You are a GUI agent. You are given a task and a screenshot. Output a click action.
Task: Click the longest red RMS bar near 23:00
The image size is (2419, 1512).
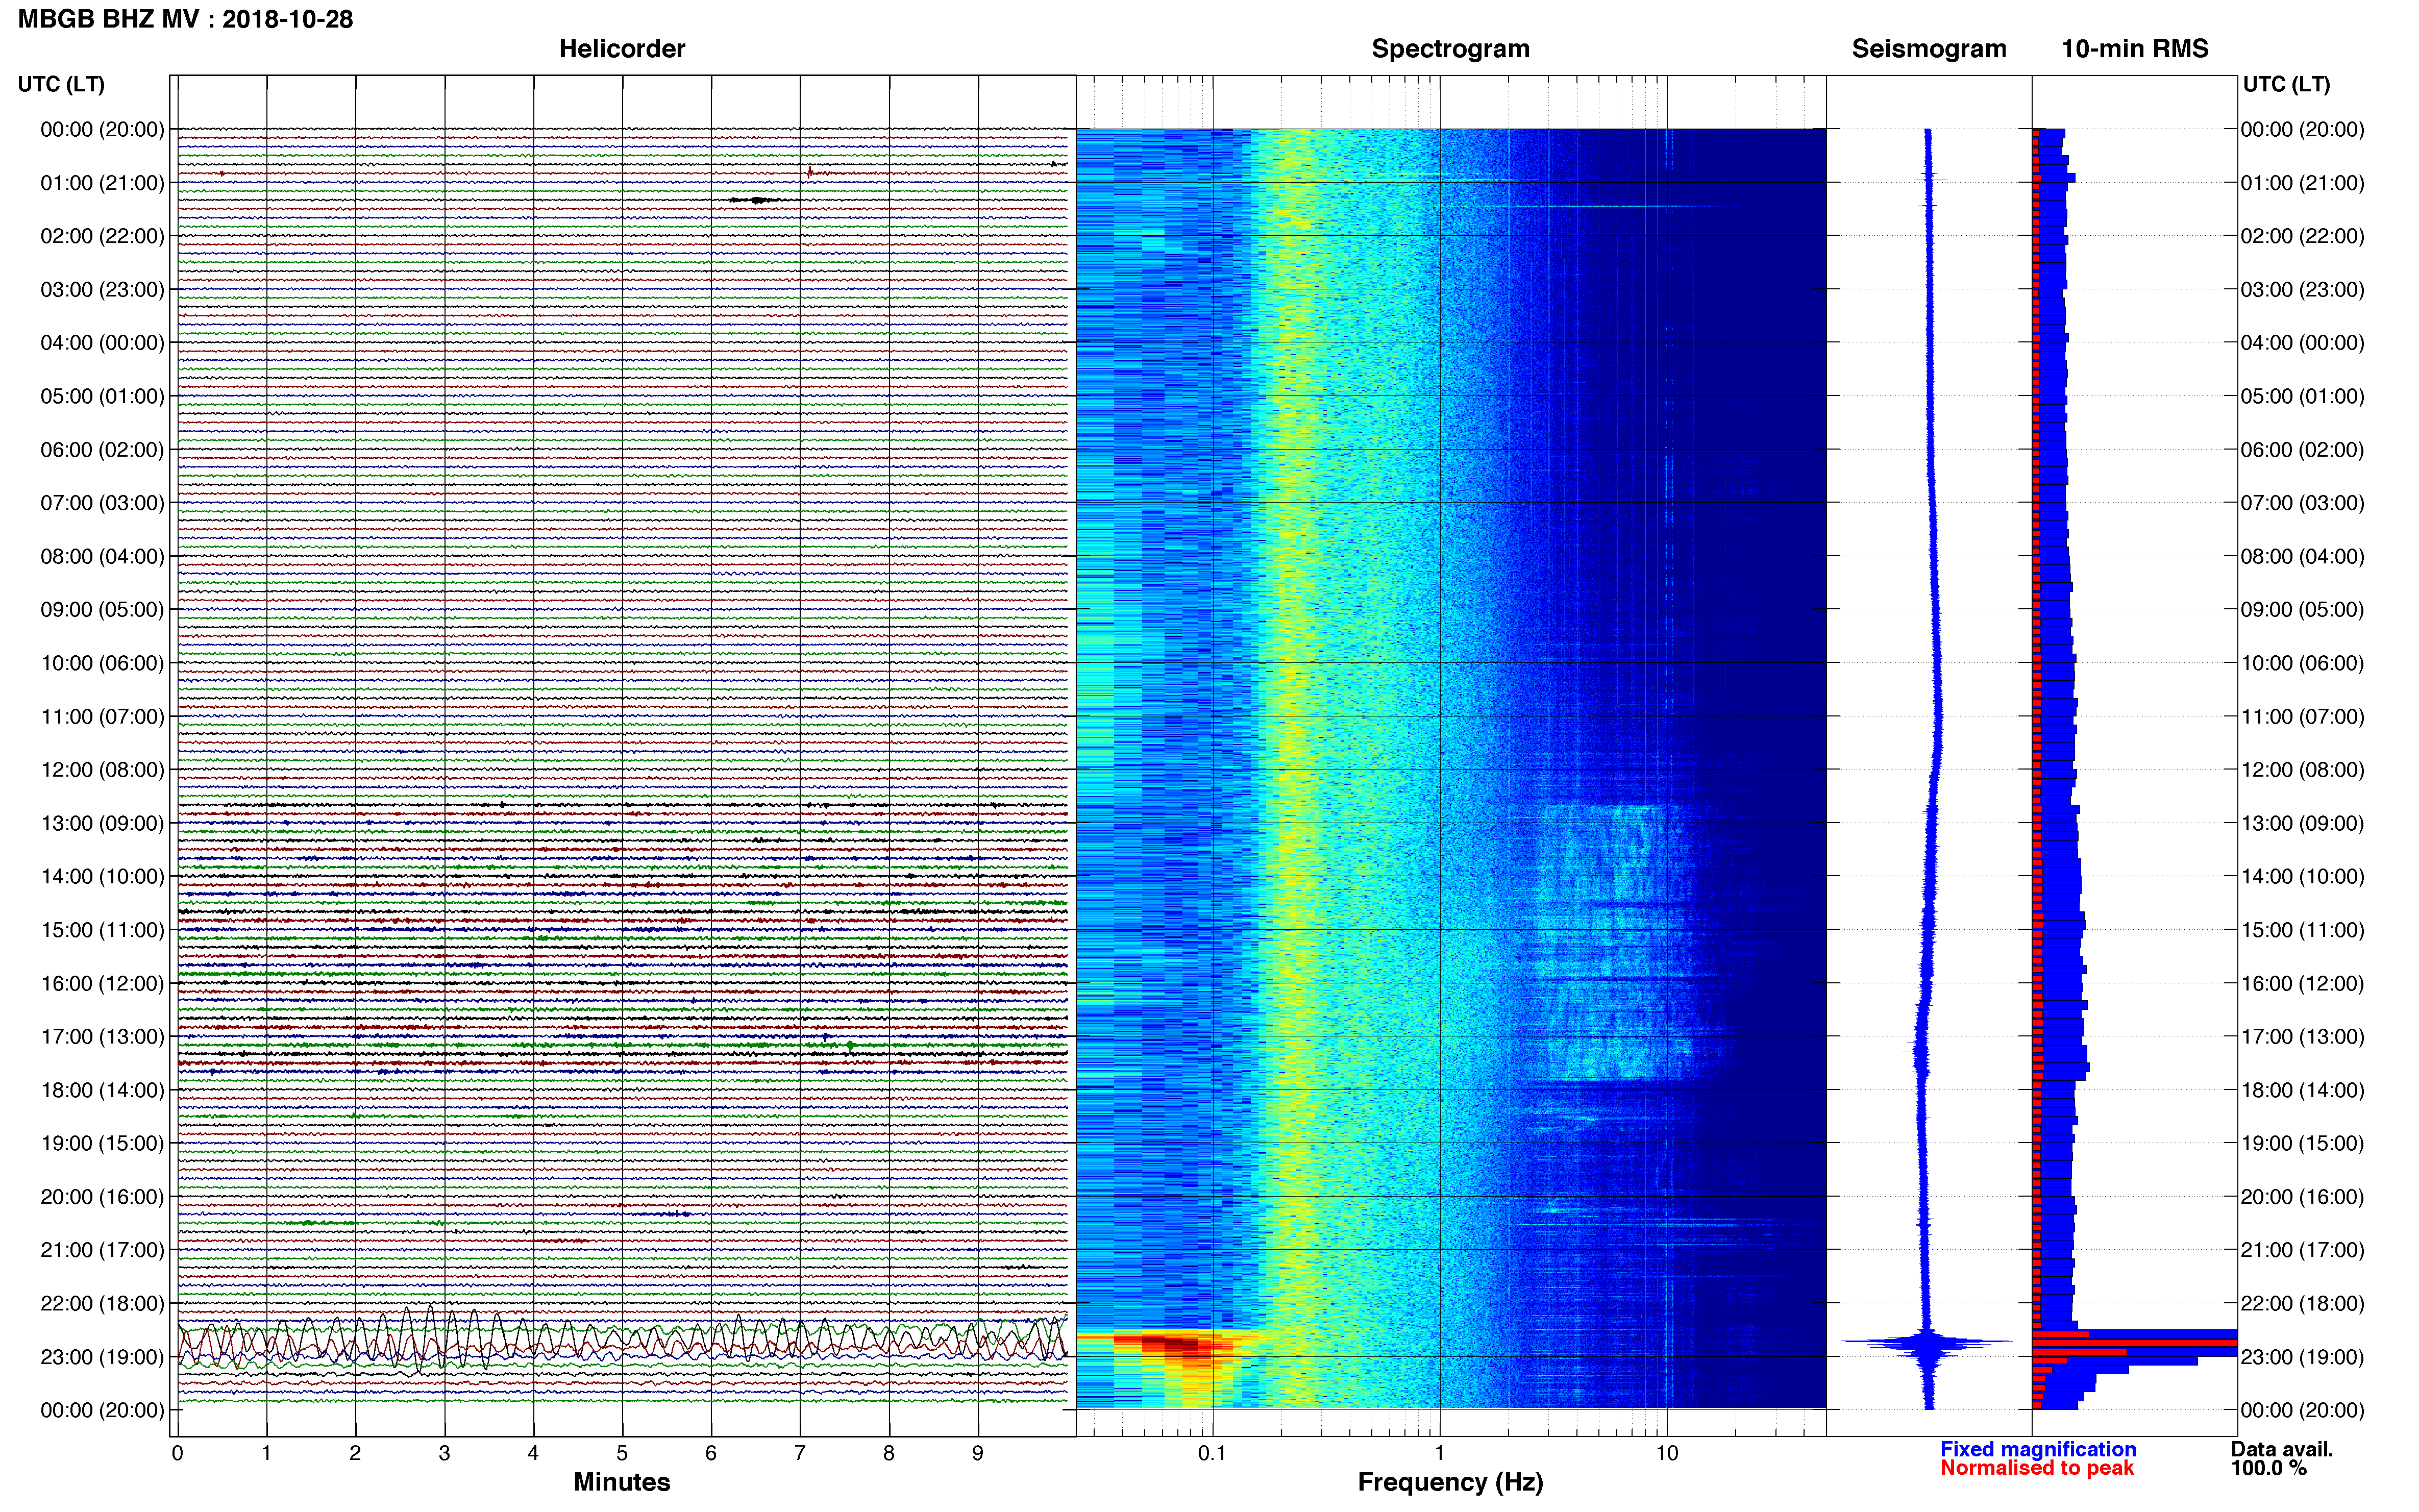(x=2134, y=1342)
